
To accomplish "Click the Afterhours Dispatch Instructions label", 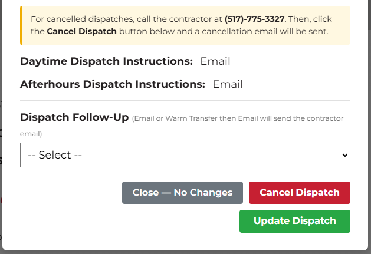I will pos(112,84).
